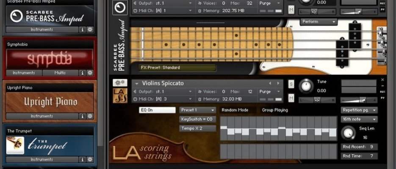Toggle the EQ On button

pos(157,110)
